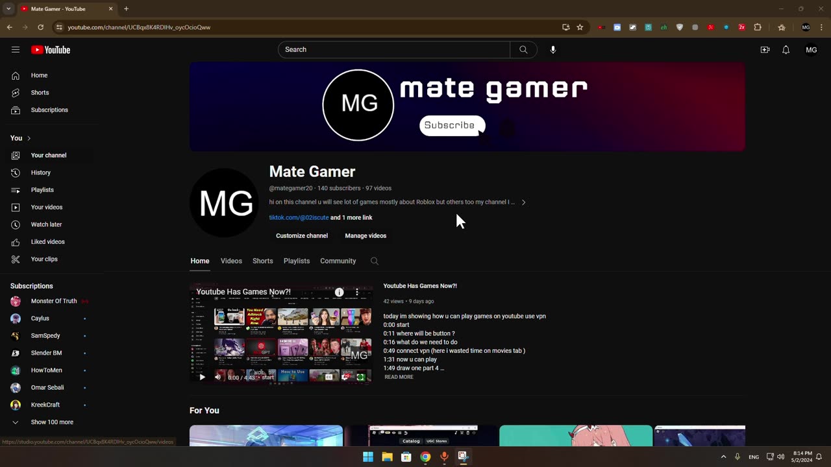The width and height of the screenshot is (831, 467).
Task: Open featured video three-dot menu
Action: click(x=356, y=293)
